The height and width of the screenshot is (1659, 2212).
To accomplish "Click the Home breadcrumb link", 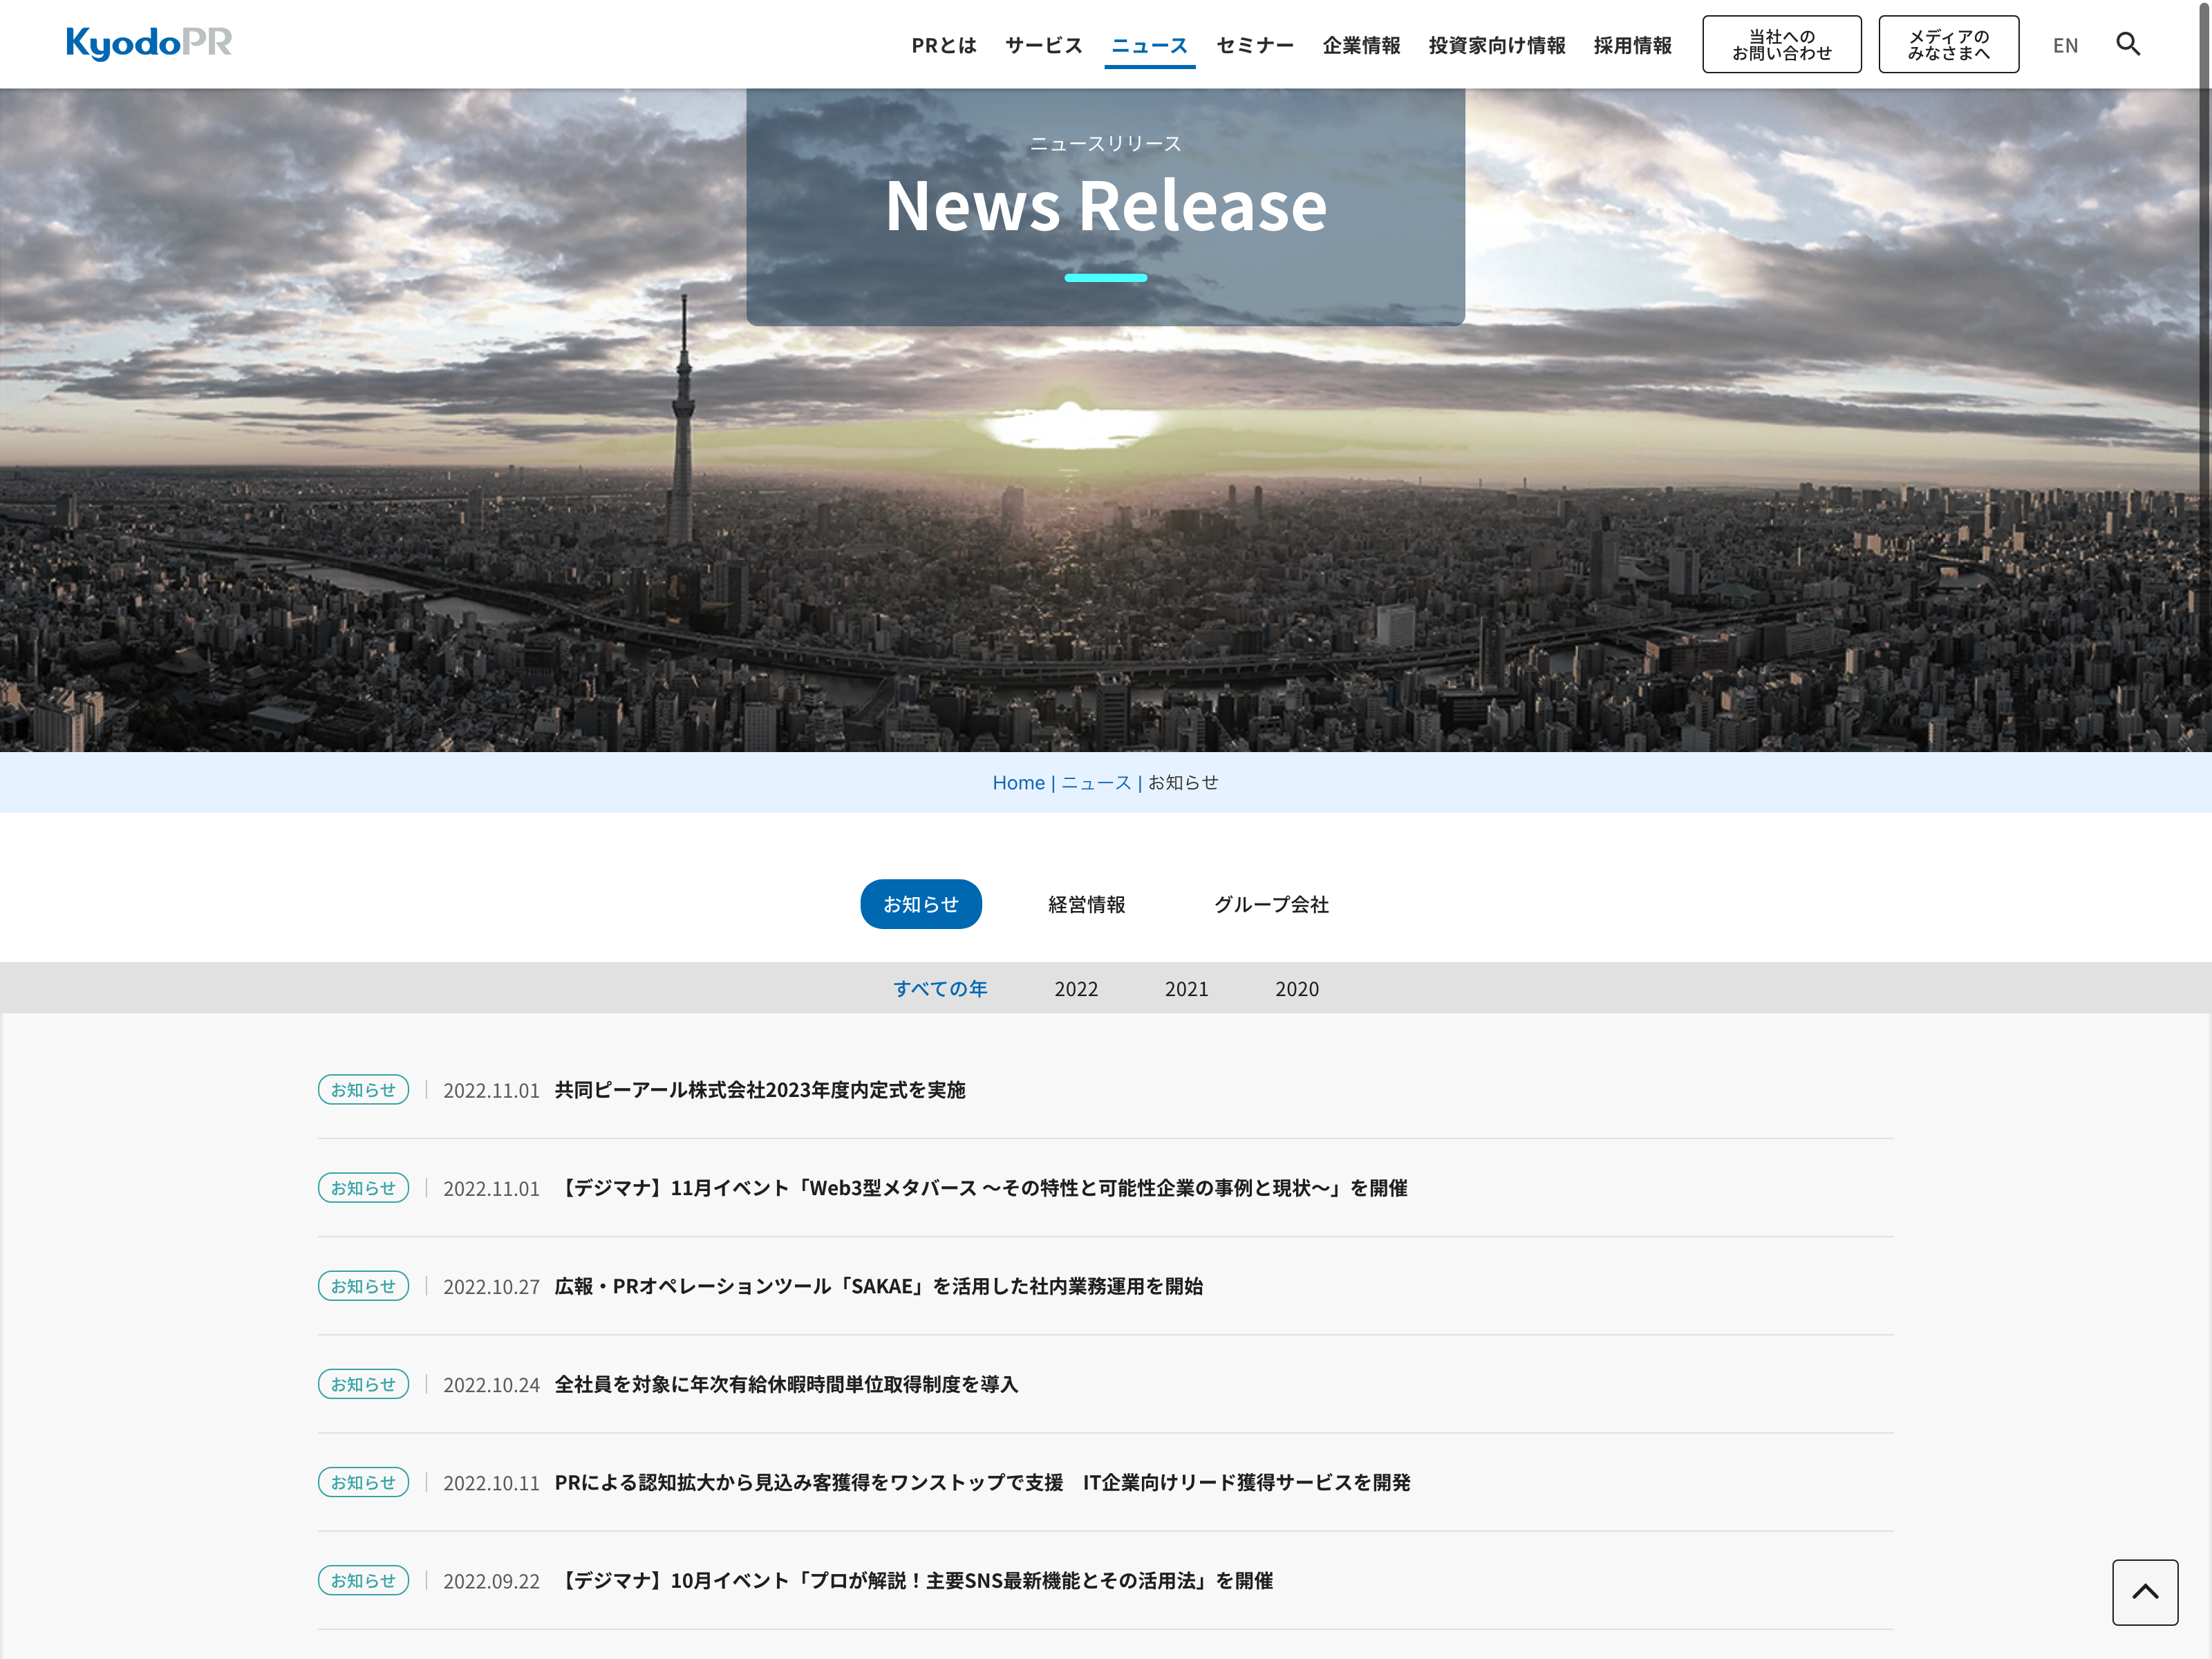I will [x=1017, y=782].
